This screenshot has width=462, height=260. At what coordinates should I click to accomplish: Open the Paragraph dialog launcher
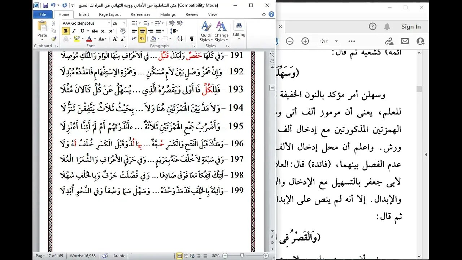click(193, 46)
